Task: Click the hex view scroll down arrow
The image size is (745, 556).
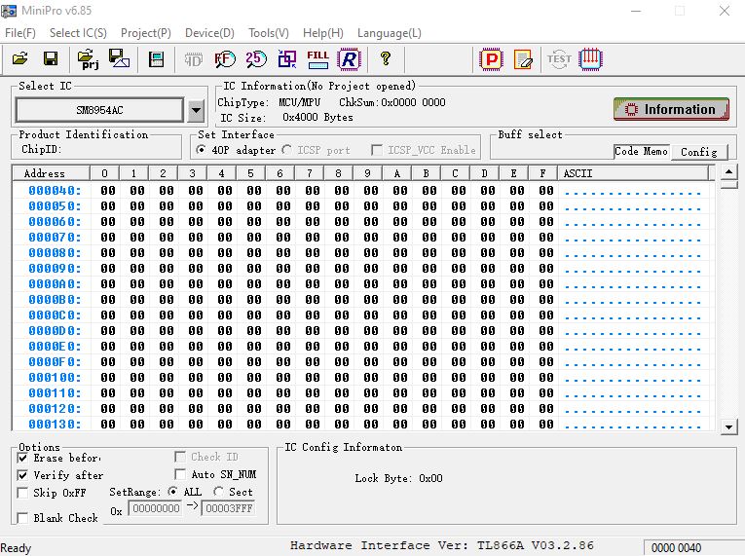Action: pos(728,426)
